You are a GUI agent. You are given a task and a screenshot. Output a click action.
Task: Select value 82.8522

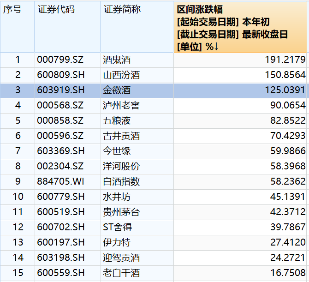pyautogui.click(x=288, y=120)
